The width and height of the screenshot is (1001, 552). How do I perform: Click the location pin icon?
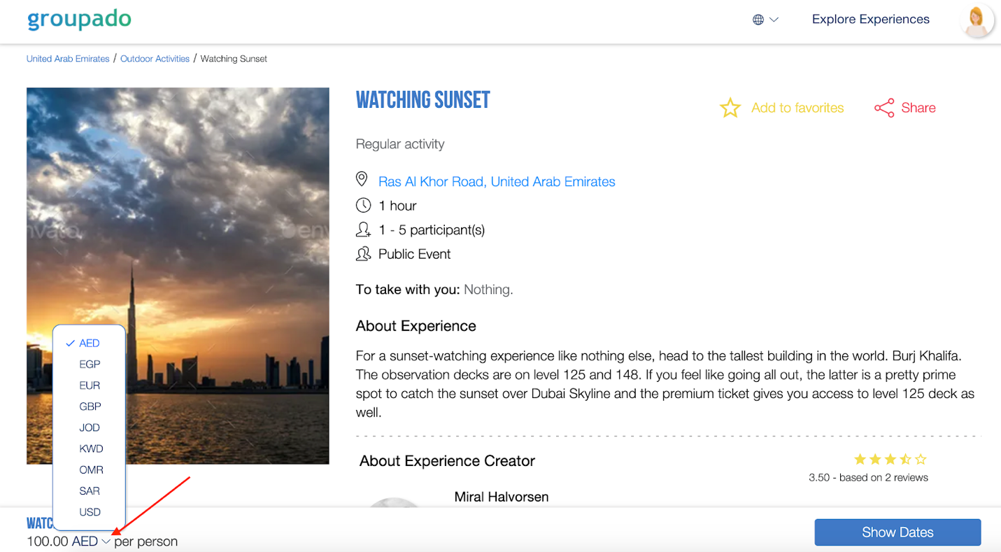[362, 180]
